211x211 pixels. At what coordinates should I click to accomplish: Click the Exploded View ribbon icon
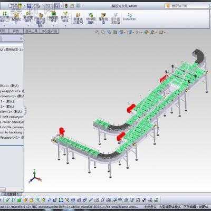tap(103, 18)
